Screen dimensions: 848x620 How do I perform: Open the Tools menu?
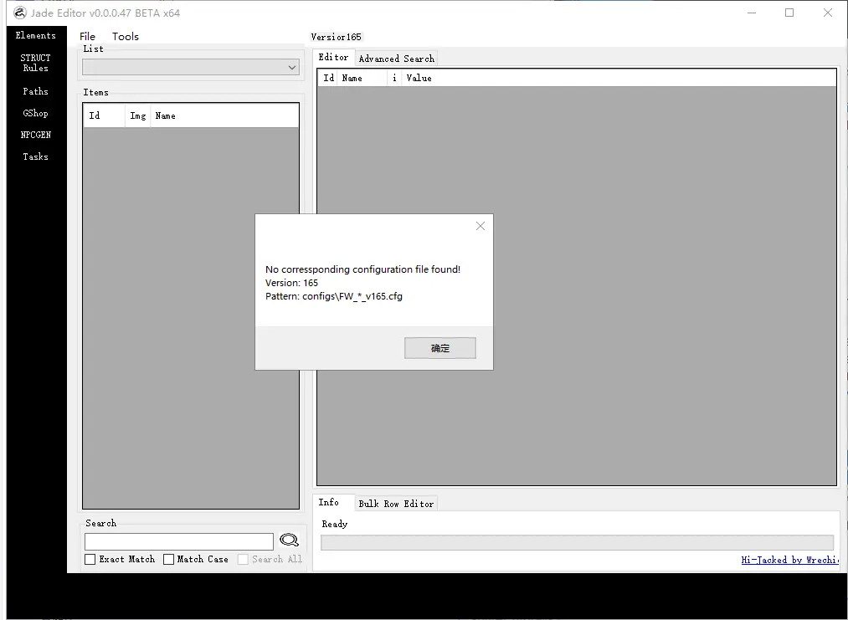coord(126,36)
